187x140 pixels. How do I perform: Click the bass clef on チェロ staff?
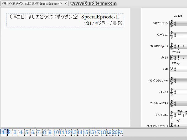pyautogui.click(x=172, y=69)
